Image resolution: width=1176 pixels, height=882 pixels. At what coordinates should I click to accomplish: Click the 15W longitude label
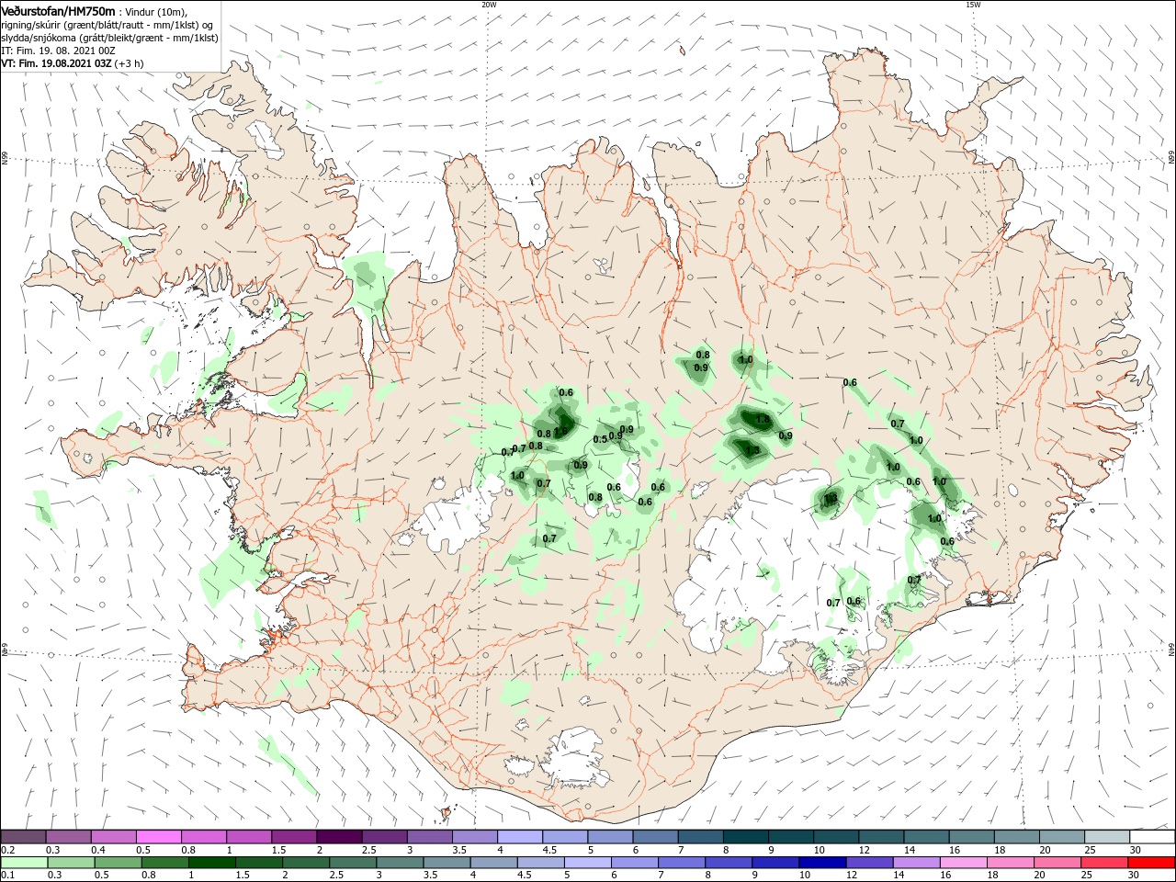(973, 5)
